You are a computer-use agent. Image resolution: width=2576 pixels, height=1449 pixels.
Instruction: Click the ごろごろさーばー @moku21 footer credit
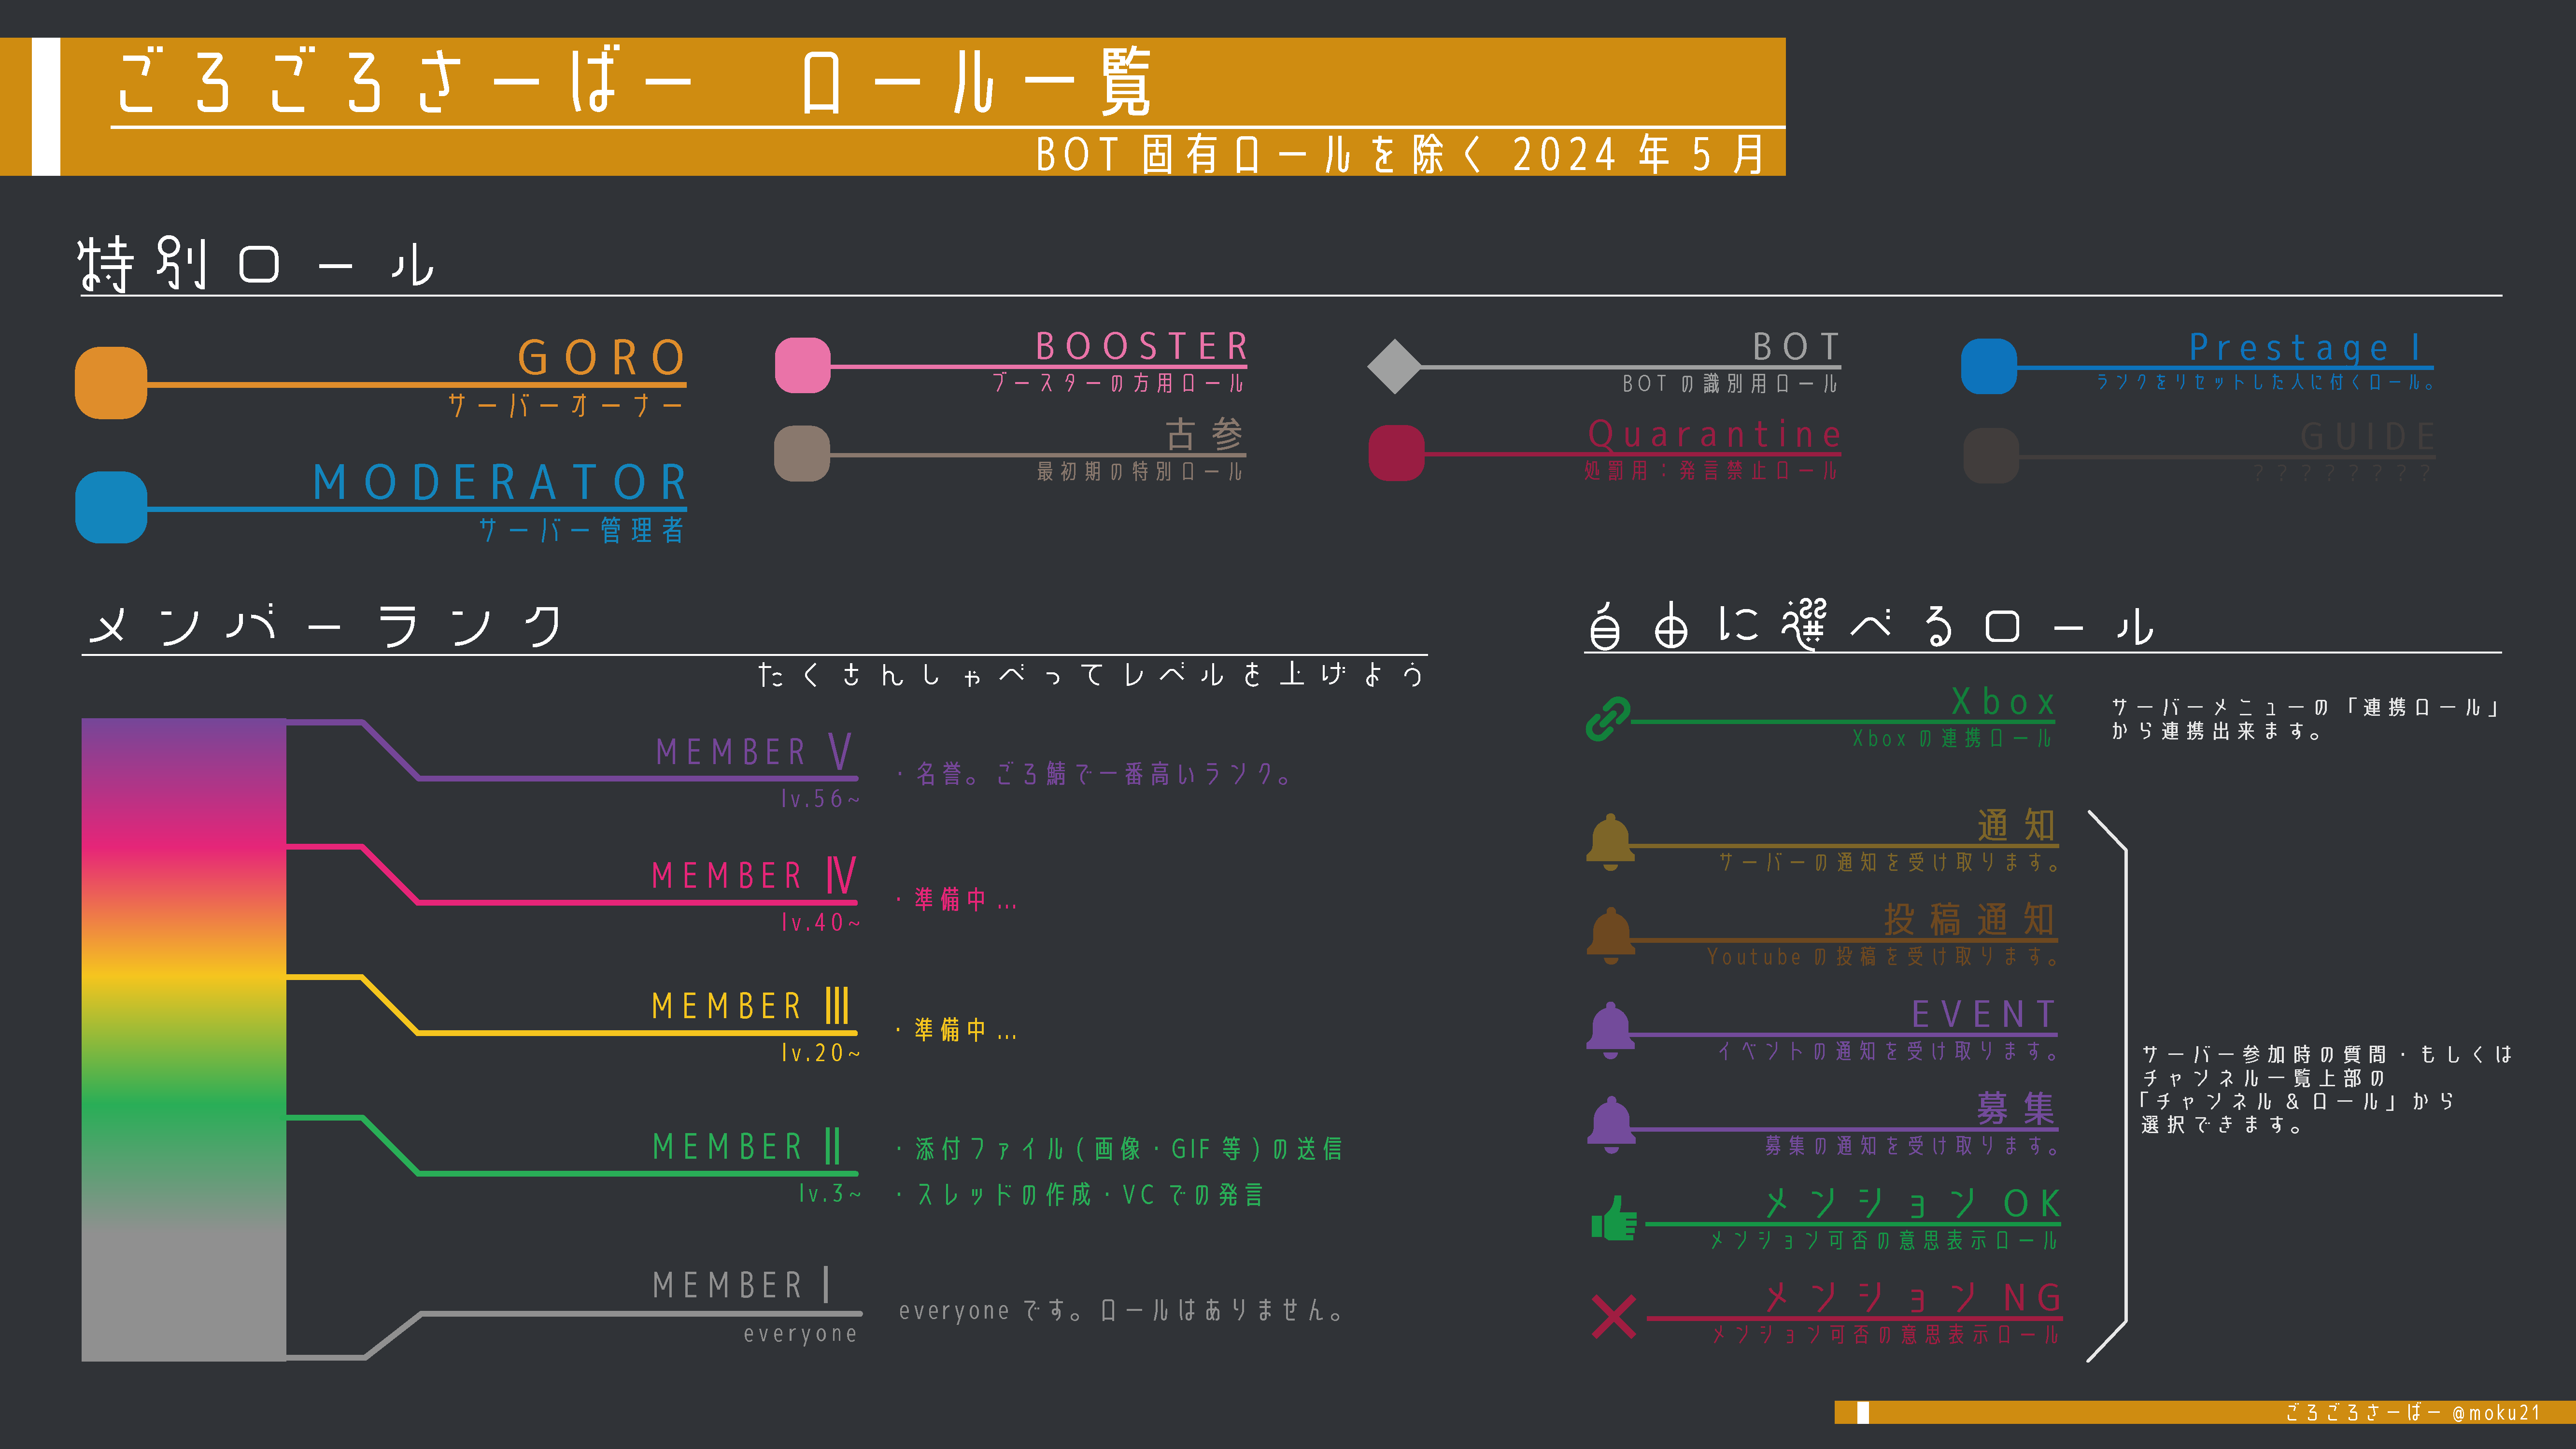[x=2412, y=1413]
